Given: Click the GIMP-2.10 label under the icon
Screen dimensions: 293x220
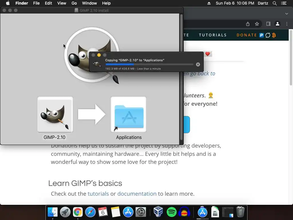Looking at the screenshot, I should [54, 137].
